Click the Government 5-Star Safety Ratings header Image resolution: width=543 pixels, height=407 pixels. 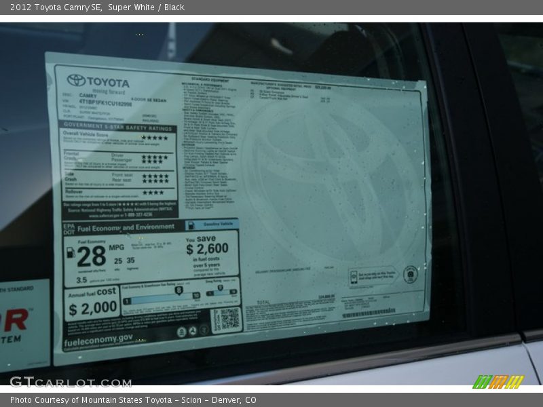pos(119,128)
